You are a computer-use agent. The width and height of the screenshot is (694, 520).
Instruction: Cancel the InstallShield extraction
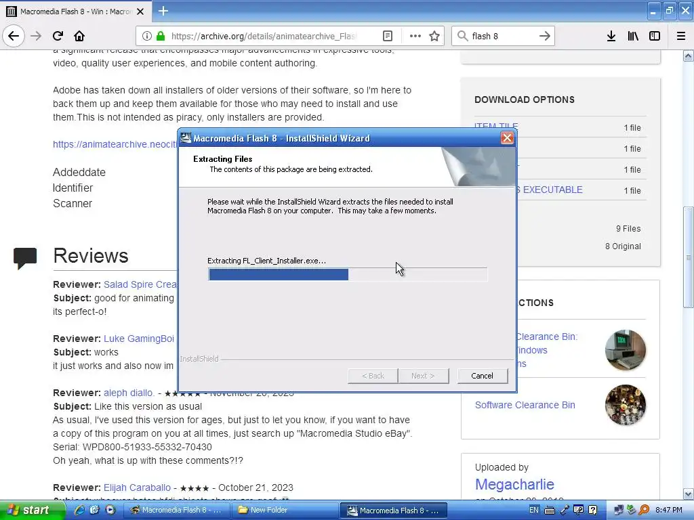pos(482,375)
